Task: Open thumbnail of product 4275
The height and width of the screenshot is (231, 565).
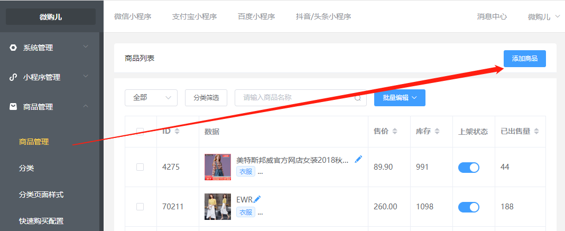Action: (218, 167)
